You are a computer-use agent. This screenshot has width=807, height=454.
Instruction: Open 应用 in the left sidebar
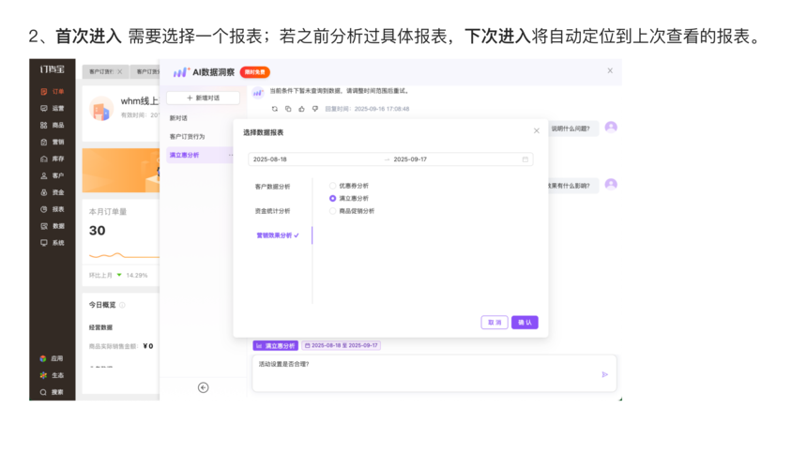(52, 358)
